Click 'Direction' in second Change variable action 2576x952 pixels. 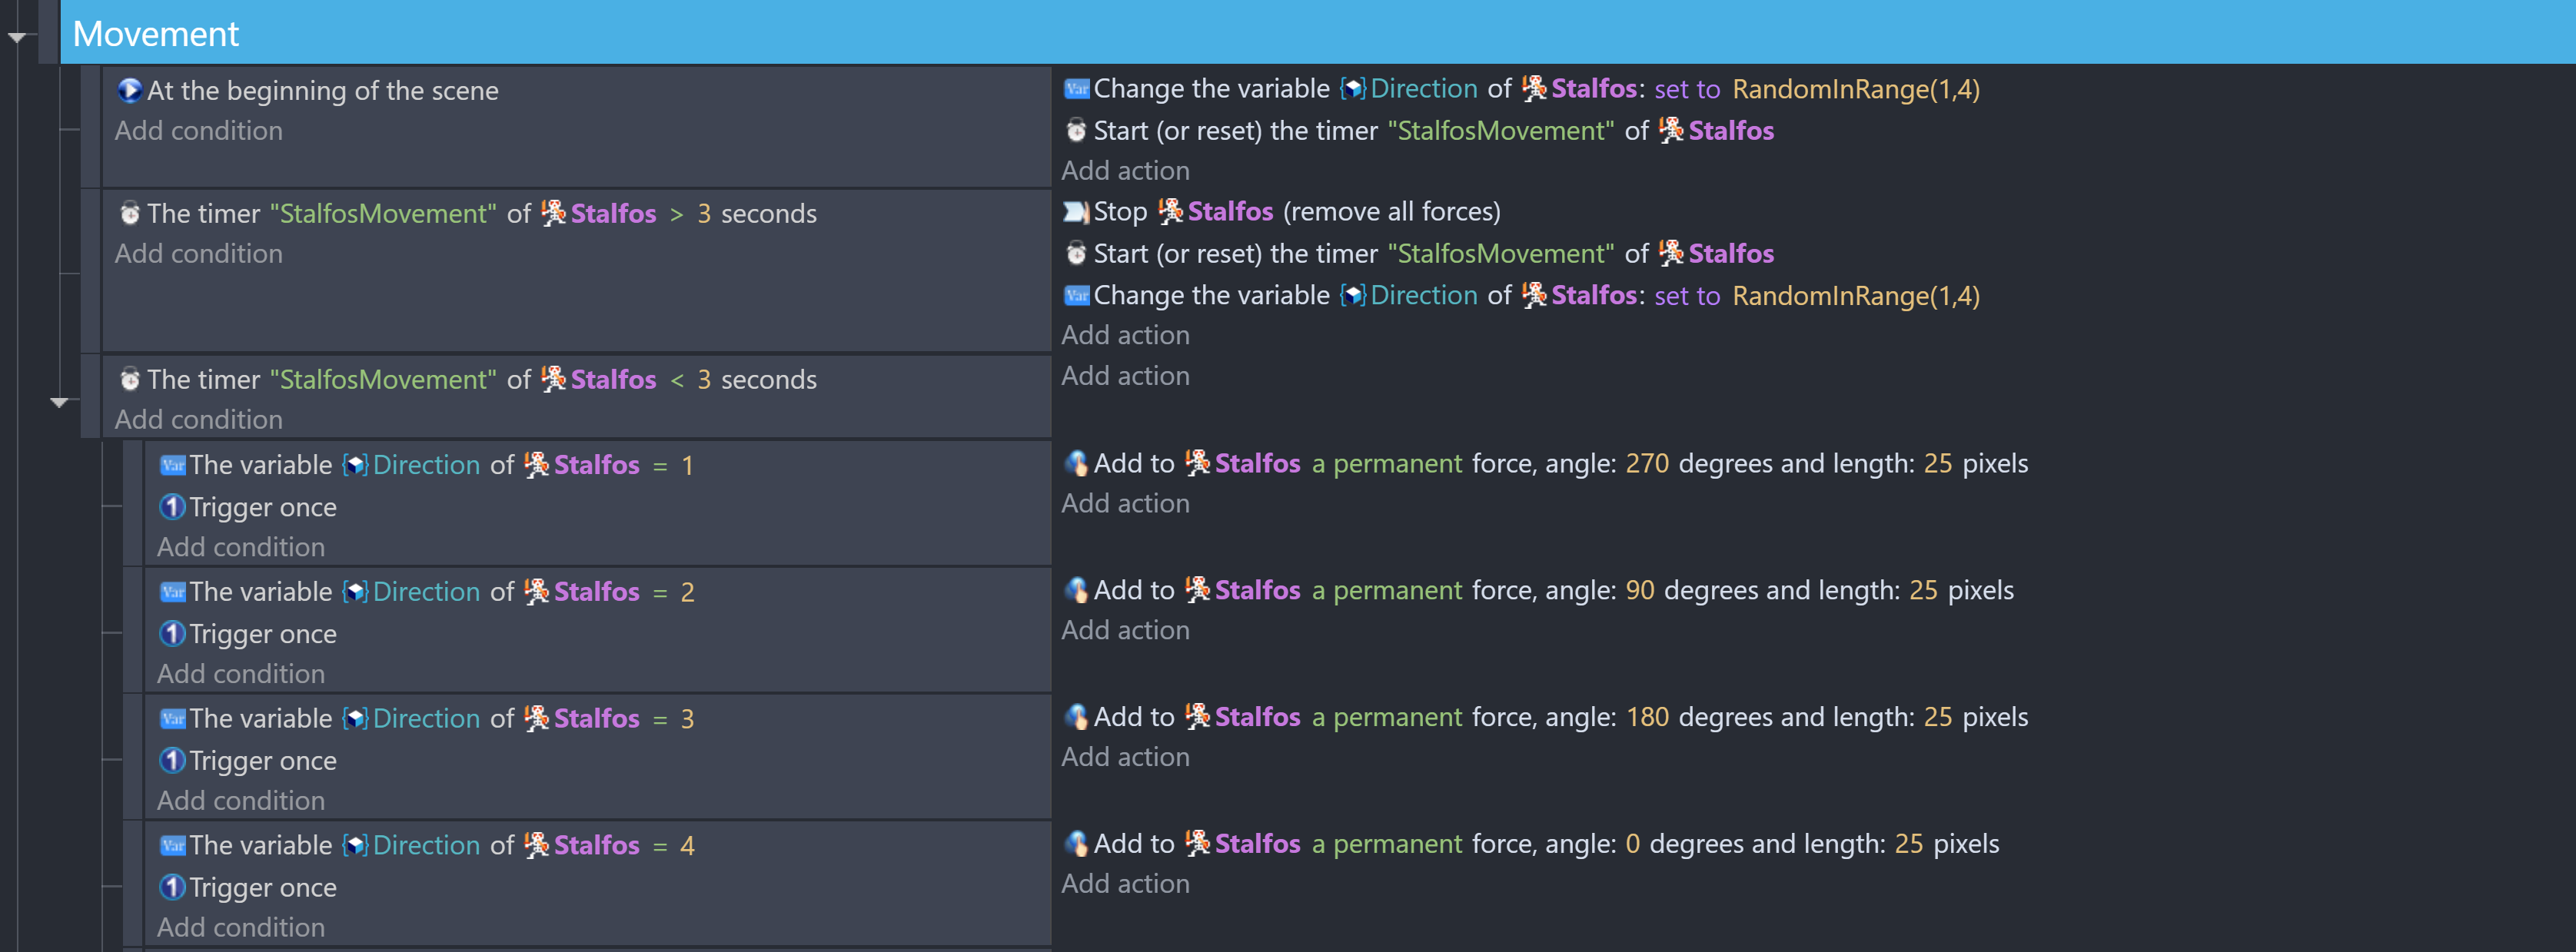click(1424, 296)
